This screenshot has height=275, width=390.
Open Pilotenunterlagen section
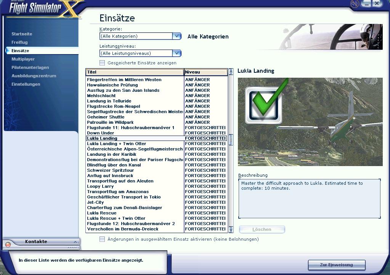point(30,67)
